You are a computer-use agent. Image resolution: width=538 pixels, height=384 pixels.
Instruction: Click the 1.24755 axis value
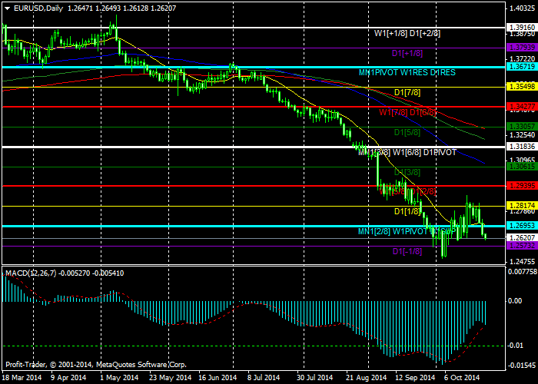tap(523, 262)
